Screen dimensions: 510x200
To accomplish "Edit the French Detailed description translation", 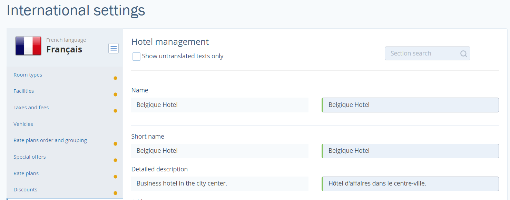I will 411,184.
